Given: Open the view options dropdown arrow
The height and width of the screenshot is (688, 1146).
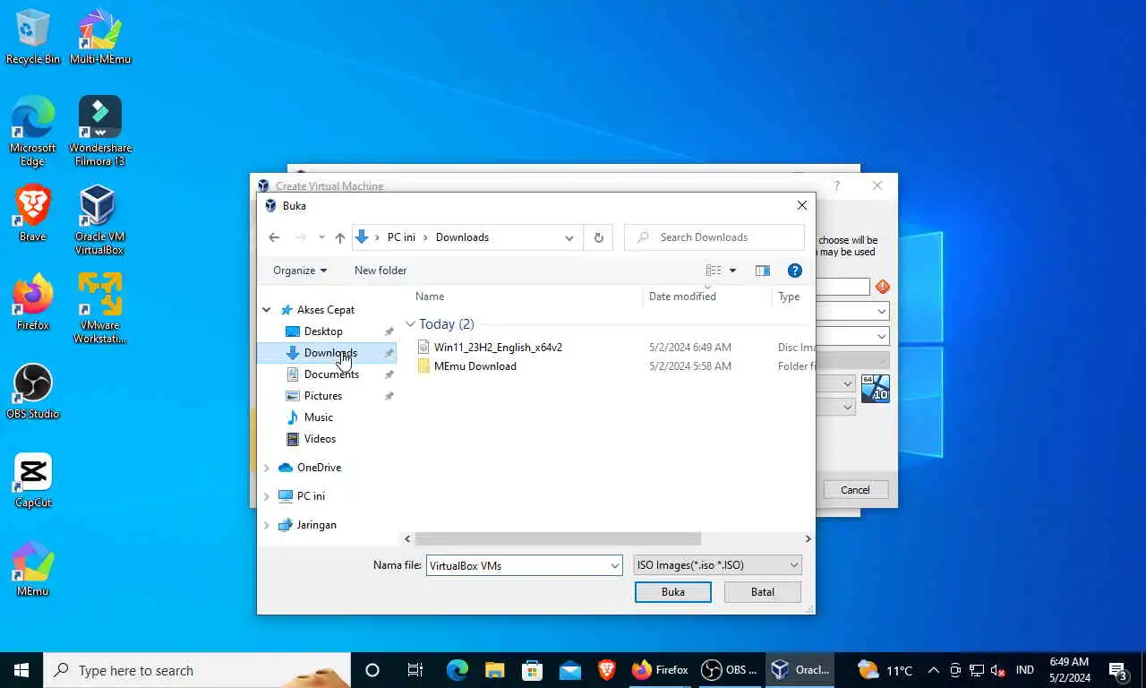Looking at the screenshot, I should click(732, 271).
